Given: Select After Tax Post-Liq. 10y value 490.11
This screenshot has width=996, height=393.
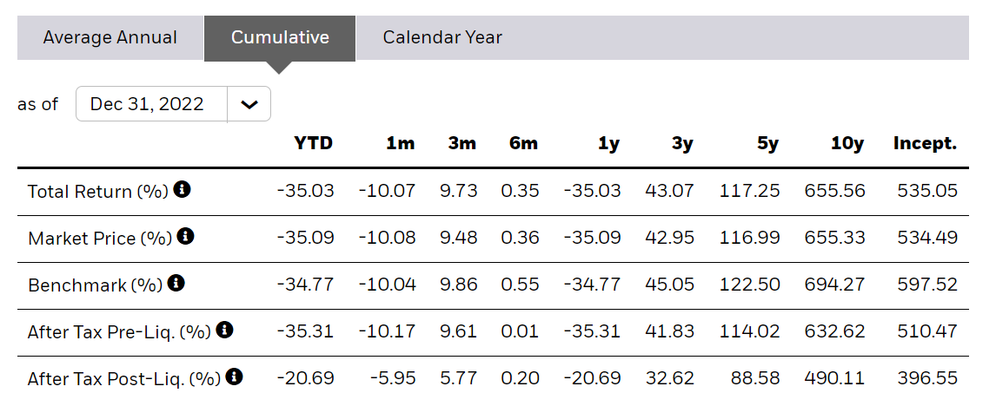Looking at the screenshot, I should point(834,377).
